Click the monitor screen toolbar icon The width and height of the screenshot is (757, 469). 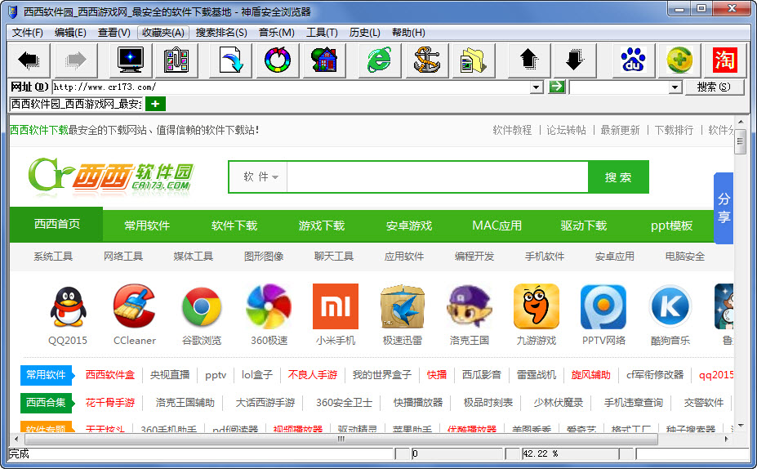(x=131, y=60)
